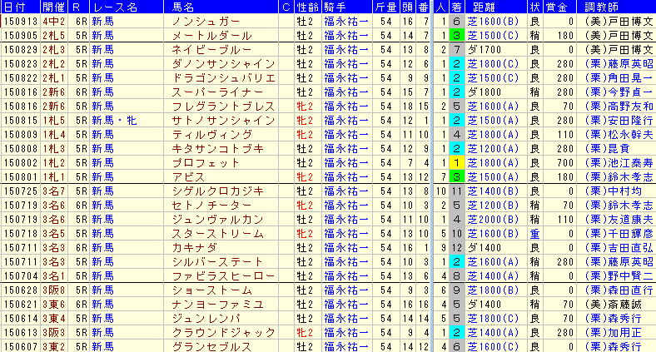This screenshot has height=352, width=656.
Task: Select horse name クラウンドジャック
Action: click(223, 333)
